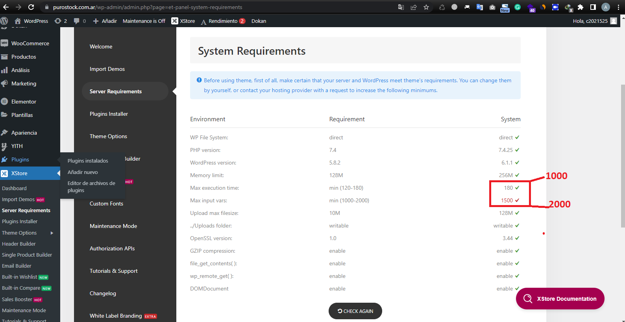Open Email Builder in the sidebar
Image resolution: width=625 pixels, height=322 pixels.
(x=17, y=266)
